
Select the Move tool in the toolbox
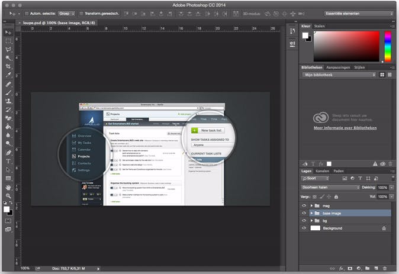coord(8,32)
